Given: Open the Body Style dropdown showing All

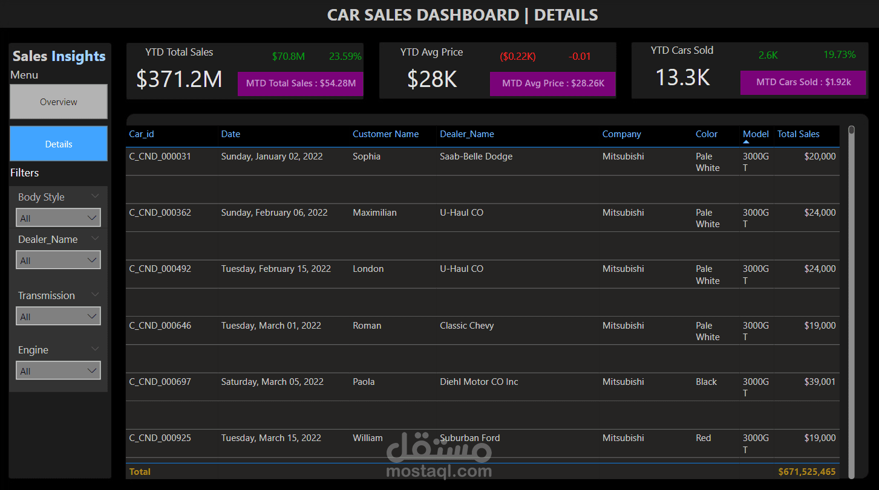Looking at the screenshot, I should click(x=58, y=217).
